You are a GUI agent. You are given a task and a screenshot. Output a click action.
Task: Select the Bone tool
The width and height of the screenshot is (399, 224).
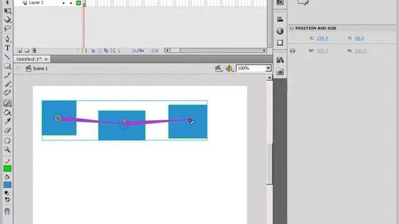coord(7,103)
